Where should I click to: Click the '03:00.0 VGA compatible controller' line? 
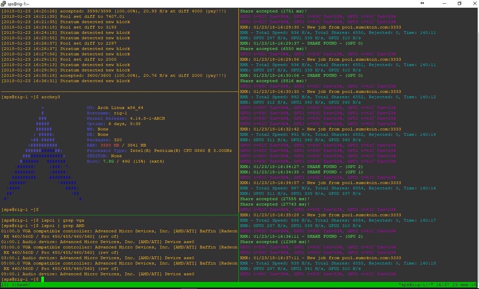(x=119, y=250)
